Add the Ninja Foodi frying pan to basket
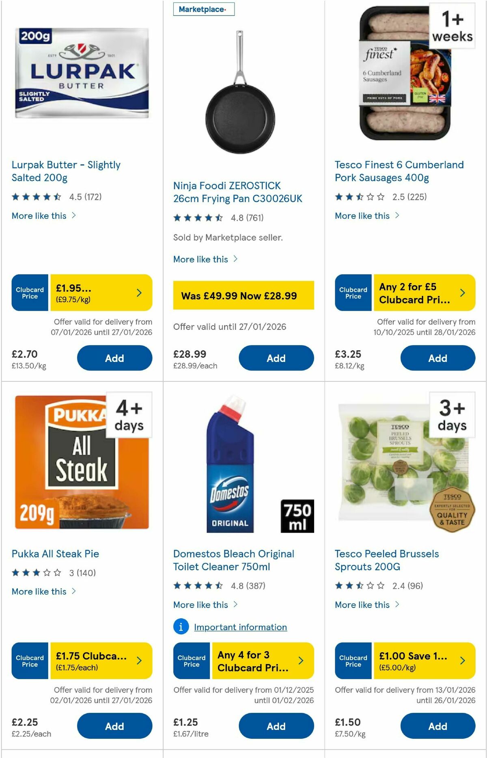 276,358
